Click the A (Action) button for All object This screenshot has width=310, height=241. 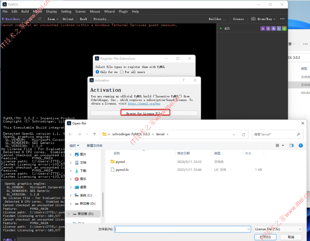pyautogui.click(x=263, y=29)
